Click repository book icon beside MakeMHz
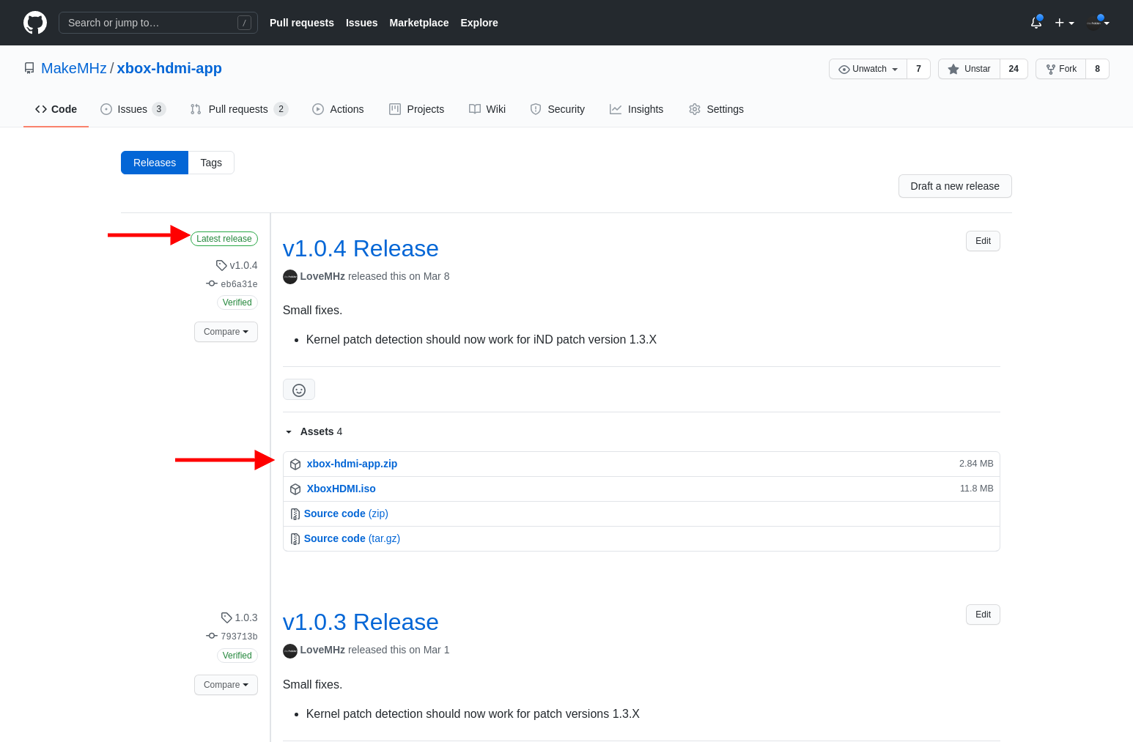The image size is (1133, 742). pyautogui.click(x=29, y=68)
